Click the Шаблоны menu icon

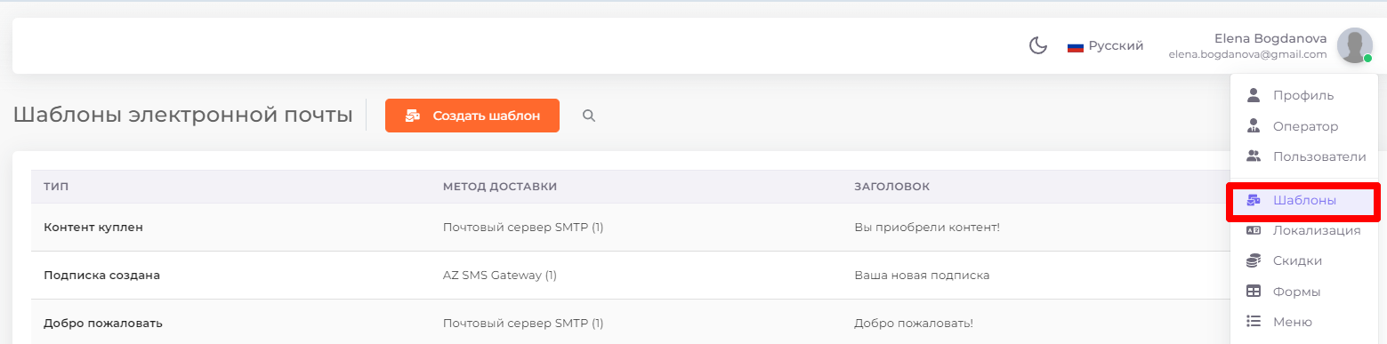[x=1254, y=201]
